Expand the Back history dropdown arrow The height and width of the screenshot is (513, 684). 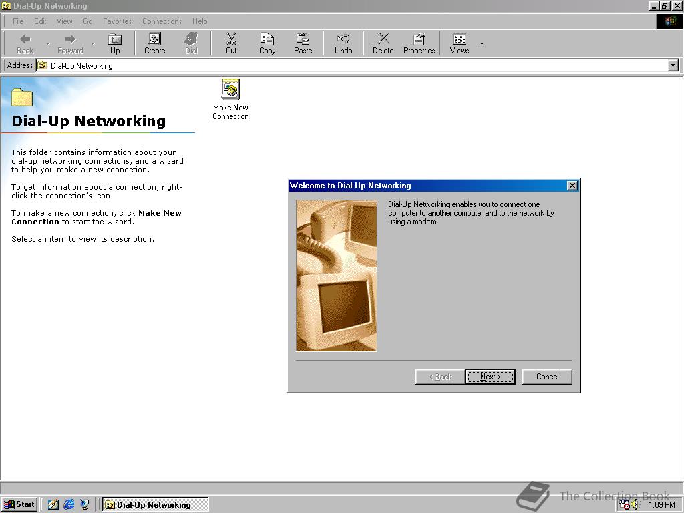tap(47, 43)
